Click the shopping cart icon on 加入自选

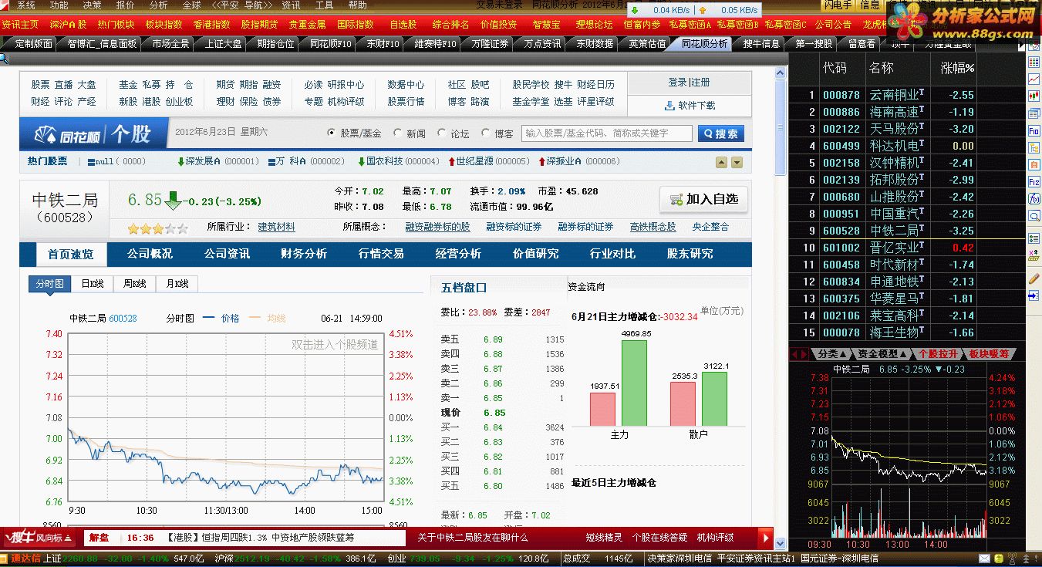676,199
